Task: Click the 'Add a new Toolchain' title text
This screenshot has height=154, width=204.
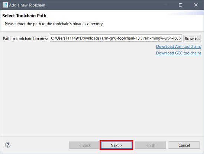Action: (27, 5)
